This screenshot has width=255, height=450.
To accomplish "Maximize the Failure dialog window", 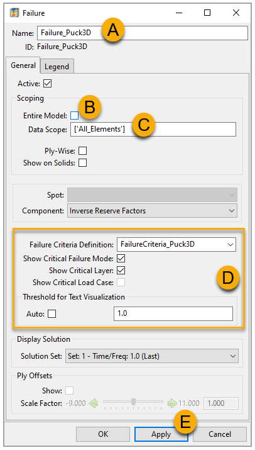I will click(x=207, y=13).
